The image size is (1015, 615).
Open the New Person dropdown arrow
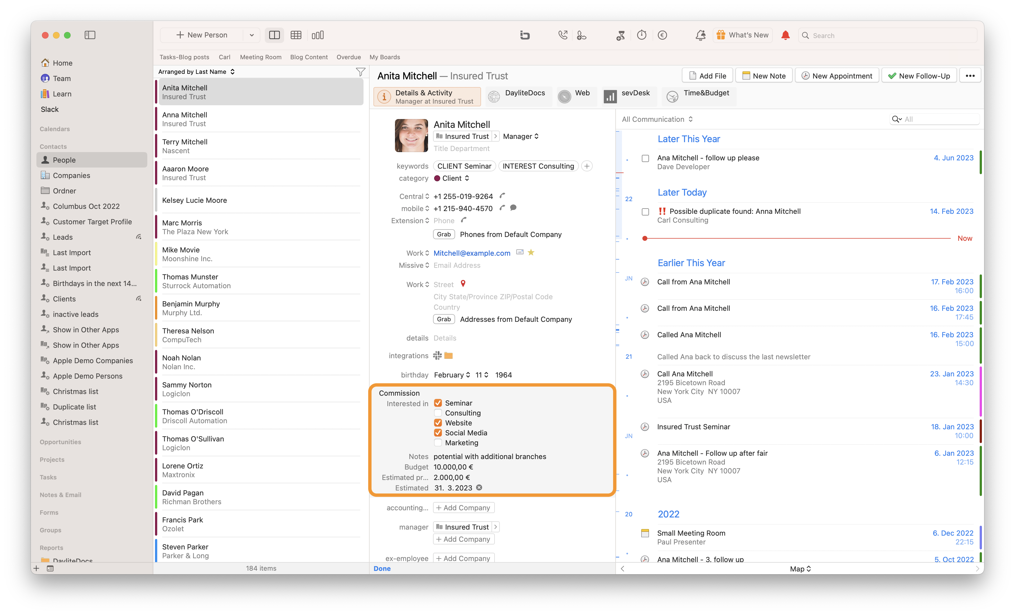point(252,35)
